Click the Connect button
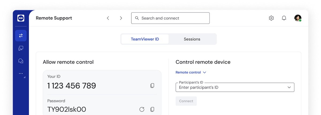Image resolution: width=321 pixels, height=115 pixels. pyautogui.click(x=186, y=101)
